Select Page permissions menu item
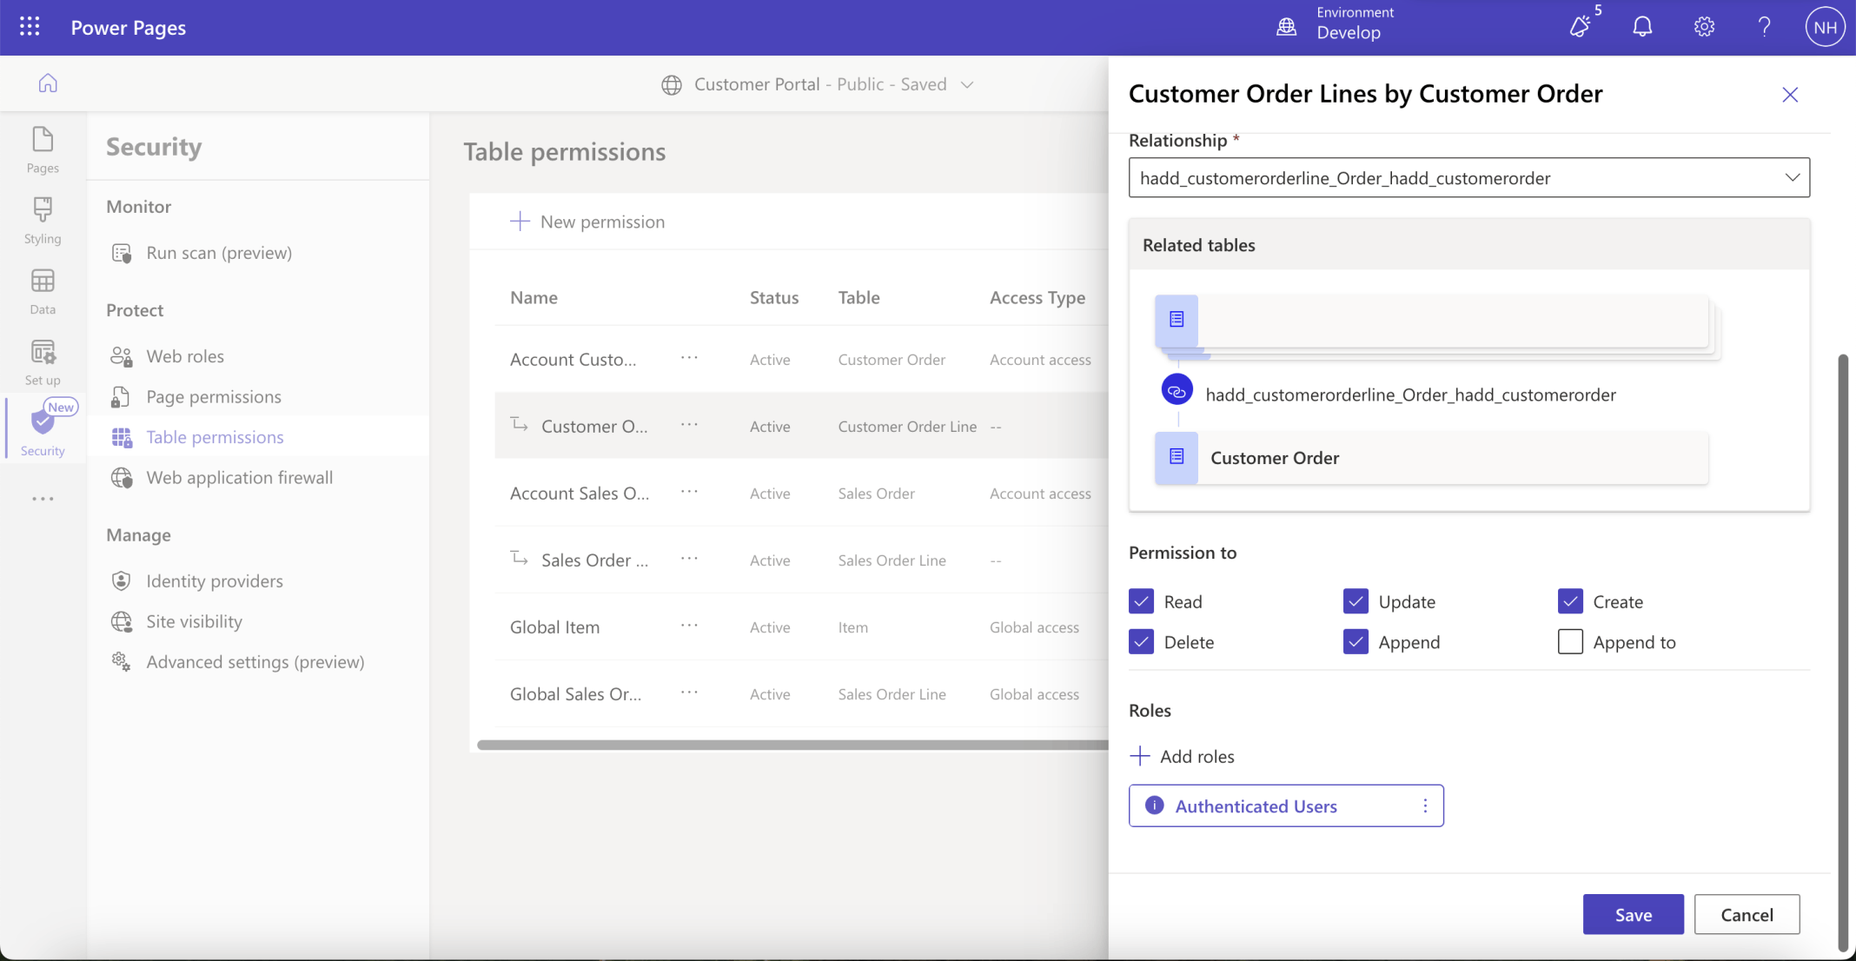The width and height of the screenshot is (1856, 961). point(214,397)
